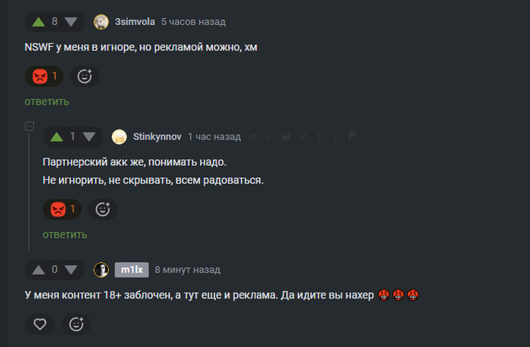Screen dimensions: 530x347
Task: Upvote Stinkynnov's reply
Action: 57,137
